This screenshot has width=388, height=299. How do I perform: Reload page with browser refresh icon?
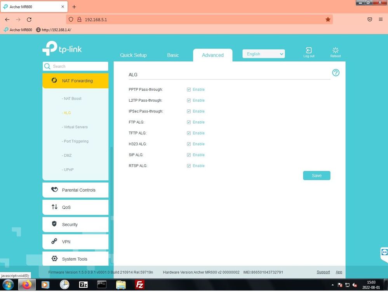tap(29, 19)
